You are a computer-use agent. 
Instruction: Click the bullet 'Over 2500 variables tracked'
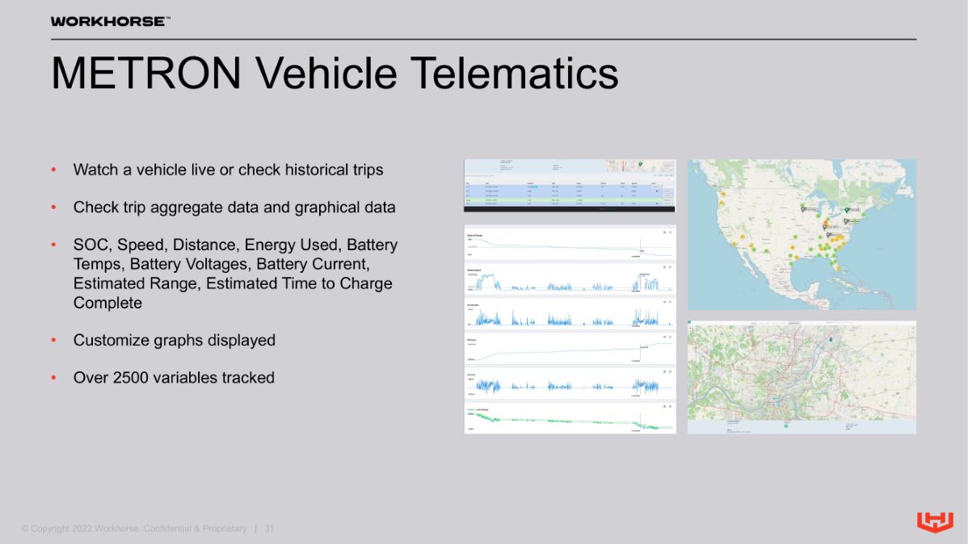click(x=174, y=377)
